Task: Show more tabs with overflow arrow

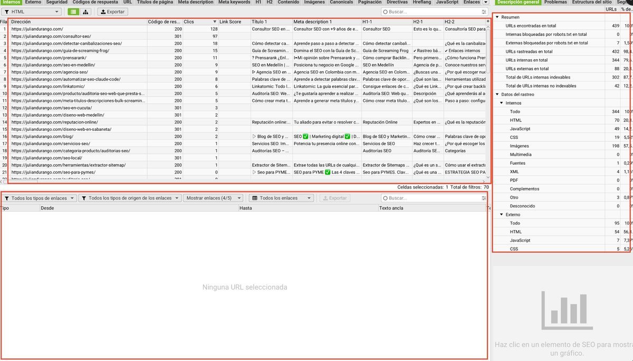Action: (x=486, y=3)
